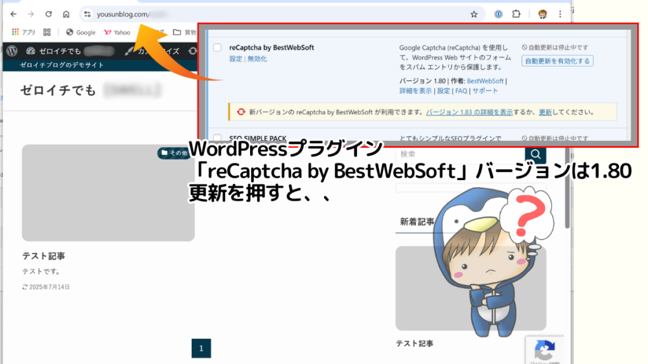Open the browser home page icon
Viewport: 648px width, 364px height.
coord(66,14)
